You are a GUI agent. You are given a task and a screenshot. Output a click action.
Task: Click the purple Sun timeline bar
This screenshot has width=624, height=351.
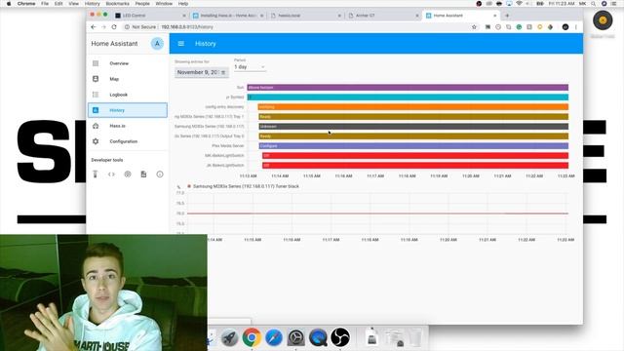(408, 88)
